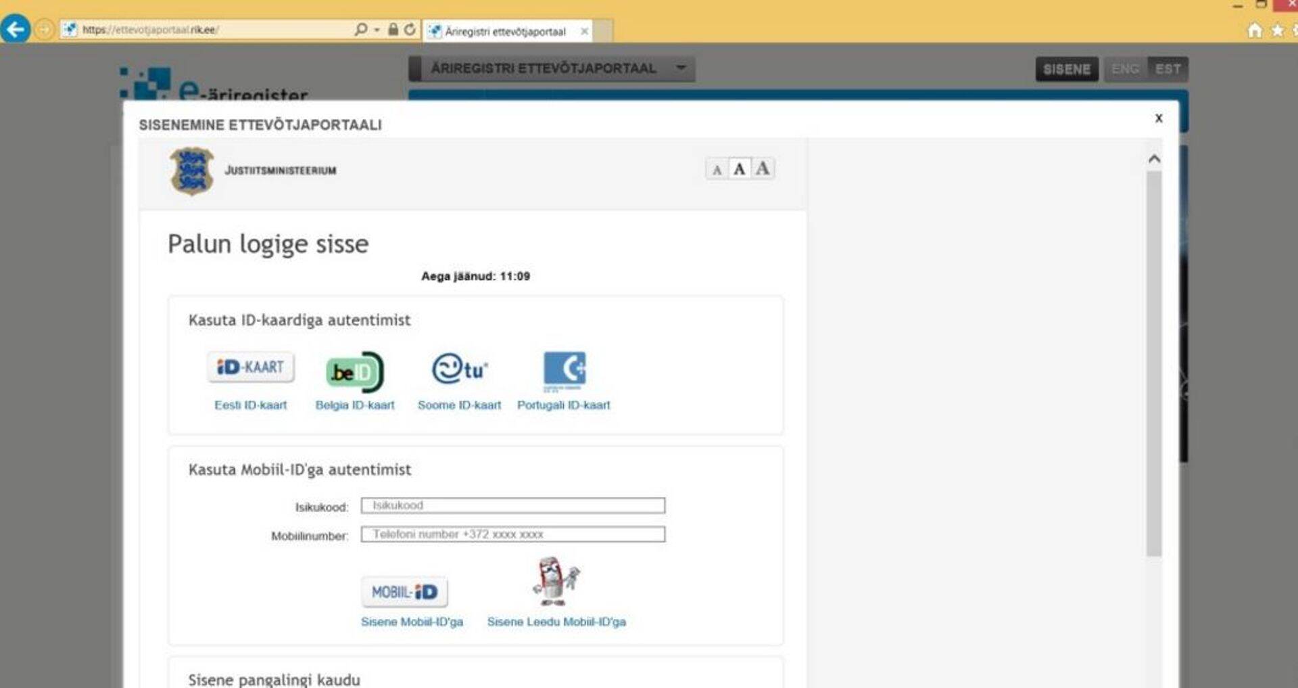Close the login dialog with x
The height and width of the screenshot is (688, 1298).
(x=1159, y=118)
